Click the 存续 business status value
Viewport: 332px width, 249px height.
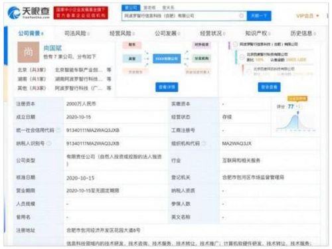(227, 117)
